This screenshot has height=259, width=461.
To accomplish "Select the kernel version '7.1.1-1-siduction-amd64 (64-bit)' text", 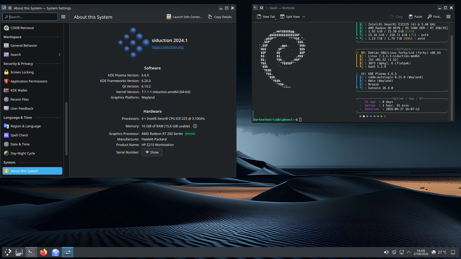I will (166, 92).
